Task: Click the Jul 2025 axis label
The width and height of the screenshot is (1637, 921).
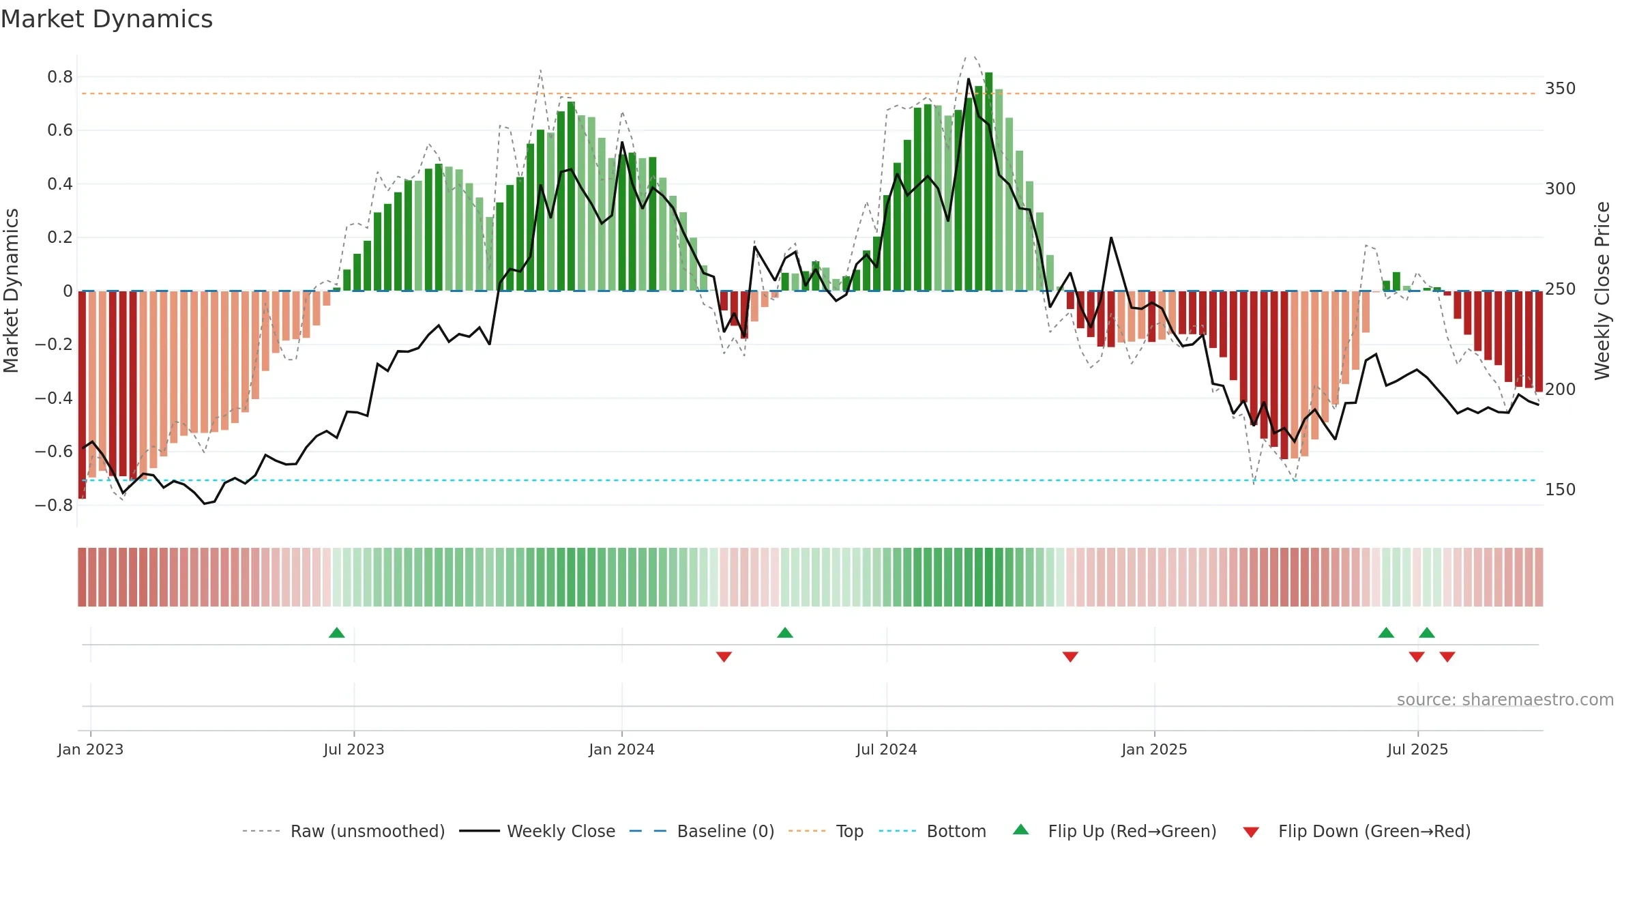Action: tap(1418, 749)
